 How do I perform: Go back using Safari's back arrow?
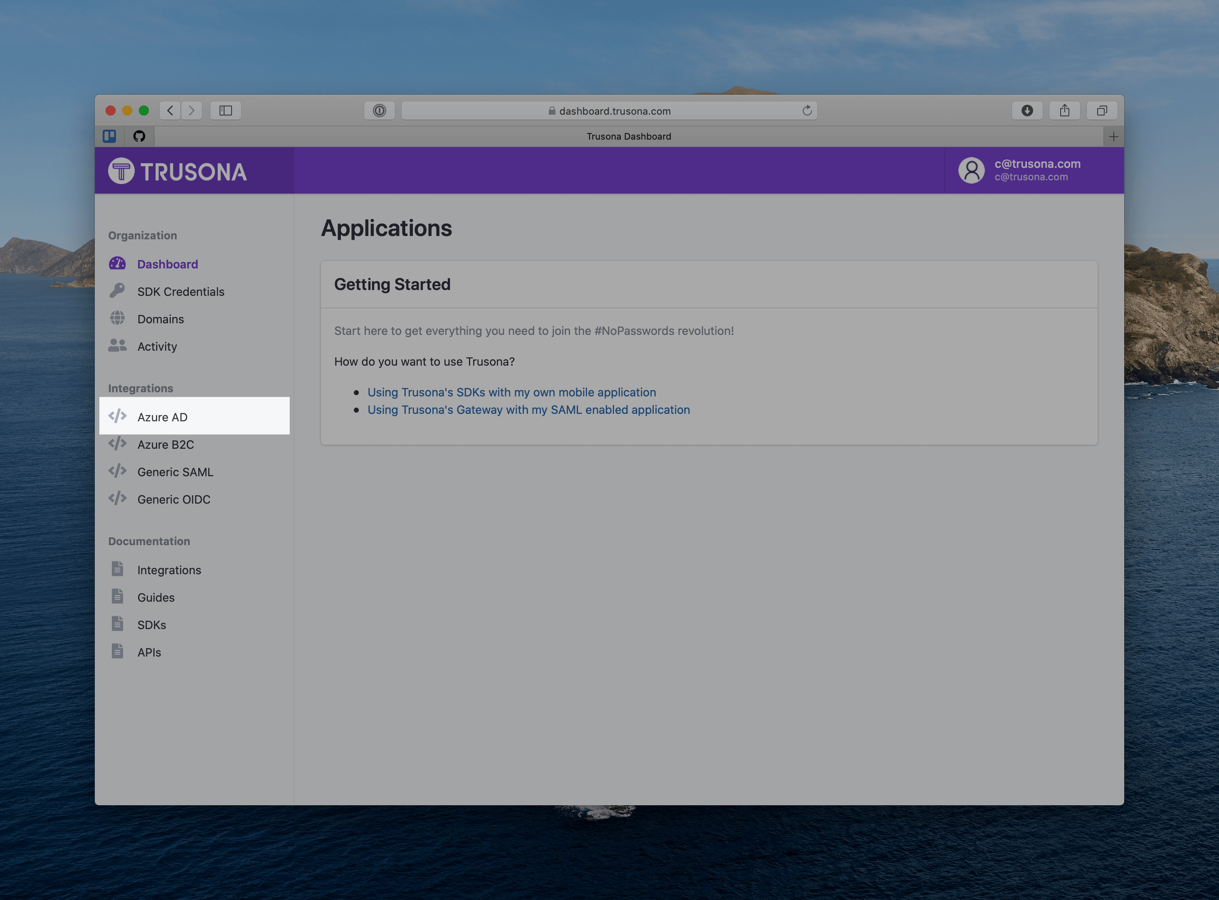pos(170,111)
